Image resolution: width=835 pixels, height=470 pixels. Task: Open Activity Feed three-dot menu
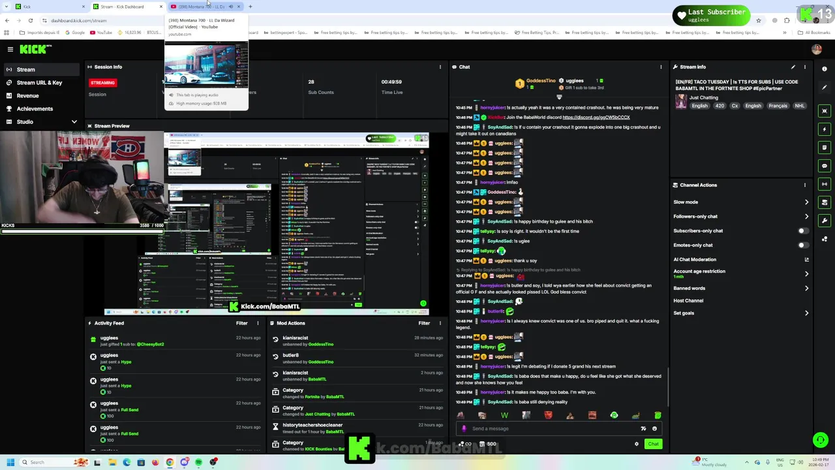(x=258, y=323)
